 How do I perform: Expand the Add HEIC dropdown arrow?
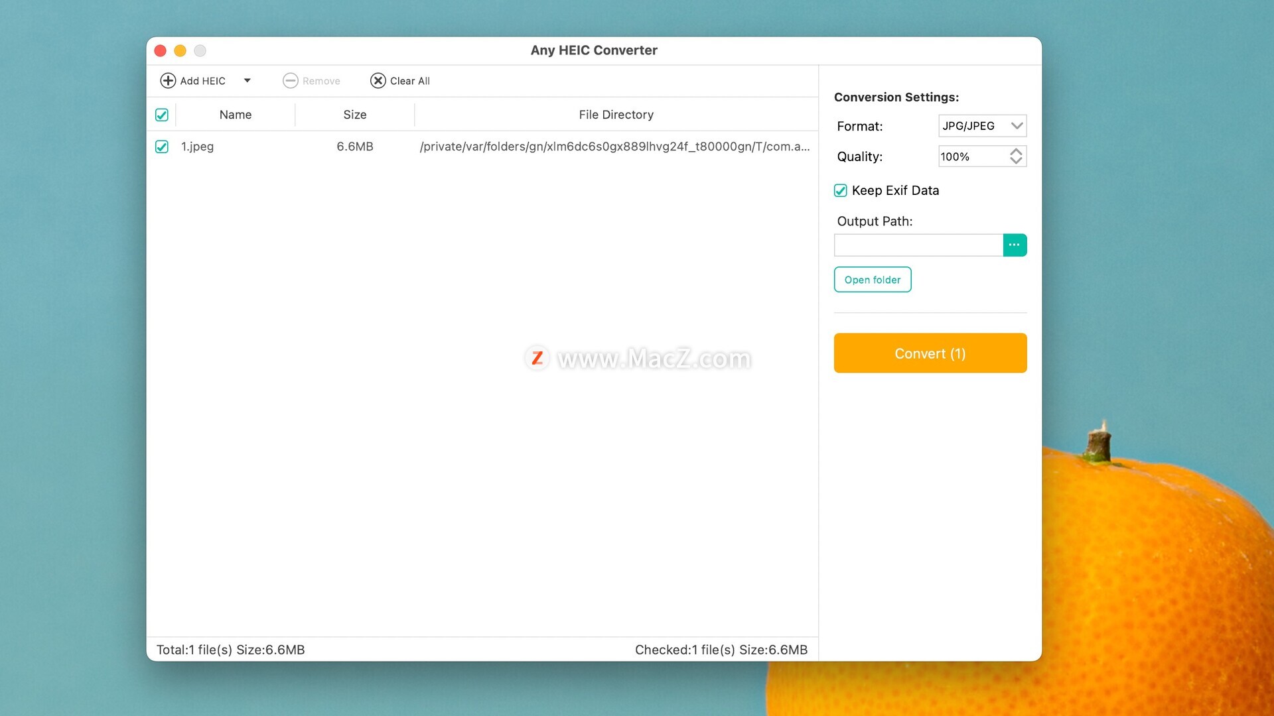(x=247, y=81)
